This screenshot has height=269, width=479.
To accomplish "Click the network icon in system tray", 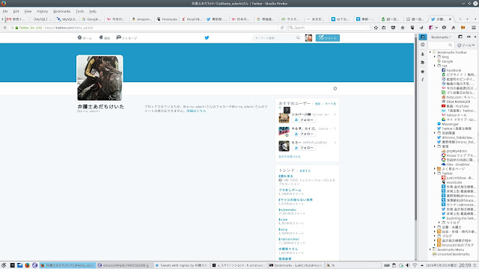I will tap(415, 265).
